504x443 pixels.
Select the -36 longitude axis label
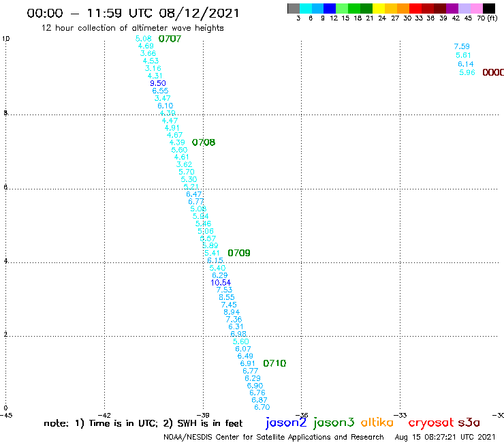click(x=302, y=416)
